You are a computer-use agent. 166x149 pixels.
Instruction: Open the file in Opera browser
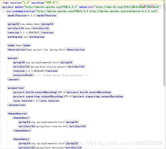pos(153,6)
